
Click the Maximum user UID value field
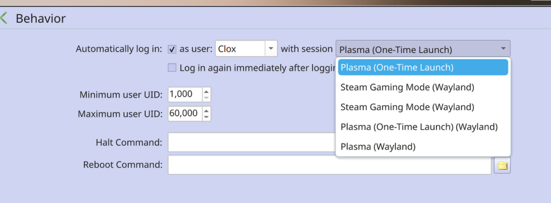tap(185, 114)
